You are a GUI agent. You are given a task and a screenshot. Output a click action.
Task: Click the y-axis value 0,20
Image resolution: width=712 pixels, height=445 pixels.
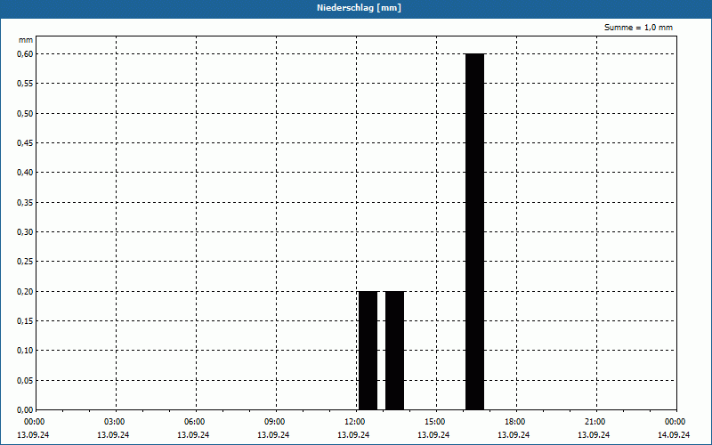point(25,292)
